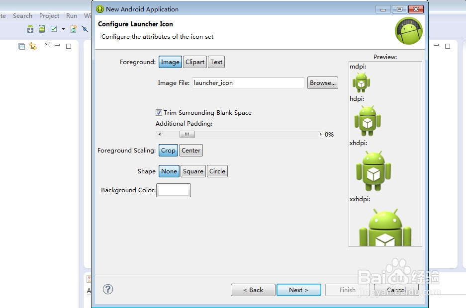Click the Image File input field

click(x=248, y=83)
